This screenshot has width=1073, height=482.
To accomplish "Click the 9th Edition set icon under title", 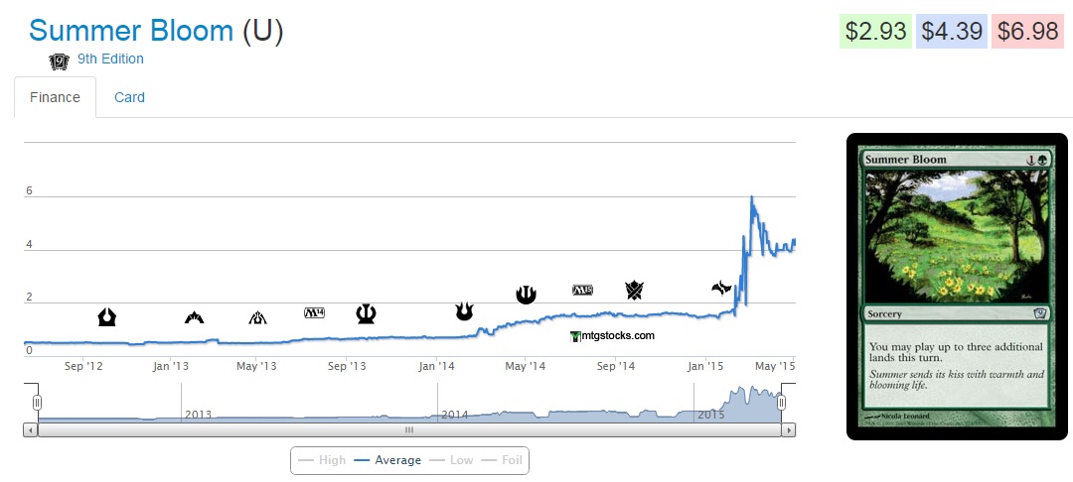I will tap(59, 60).
